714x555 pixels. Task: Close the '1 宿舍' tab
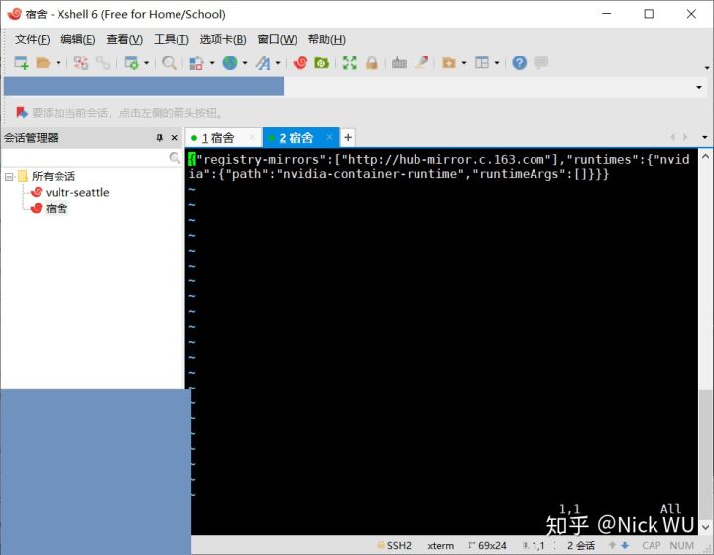pyautogui.click(x=252, y=137)
